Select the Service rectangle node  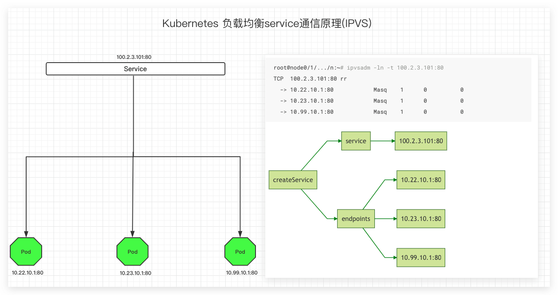[135, 69]
